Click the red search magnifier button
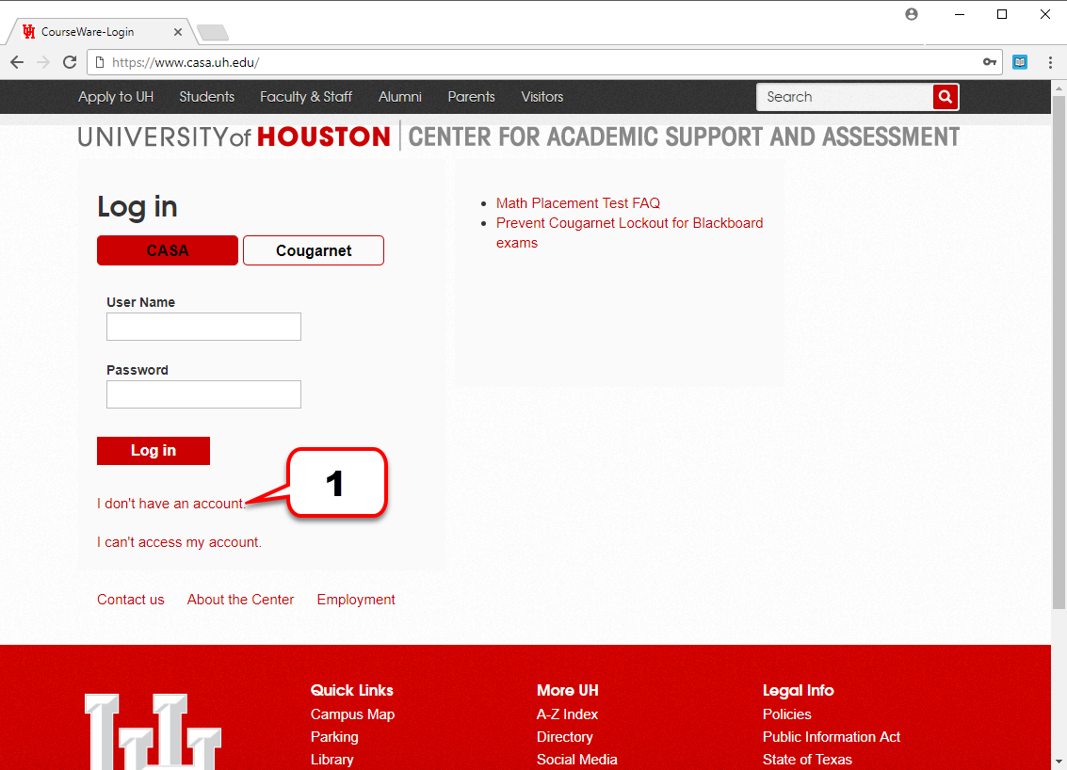The height and width of the screenshot is (770, 1067). click(946, 97)
